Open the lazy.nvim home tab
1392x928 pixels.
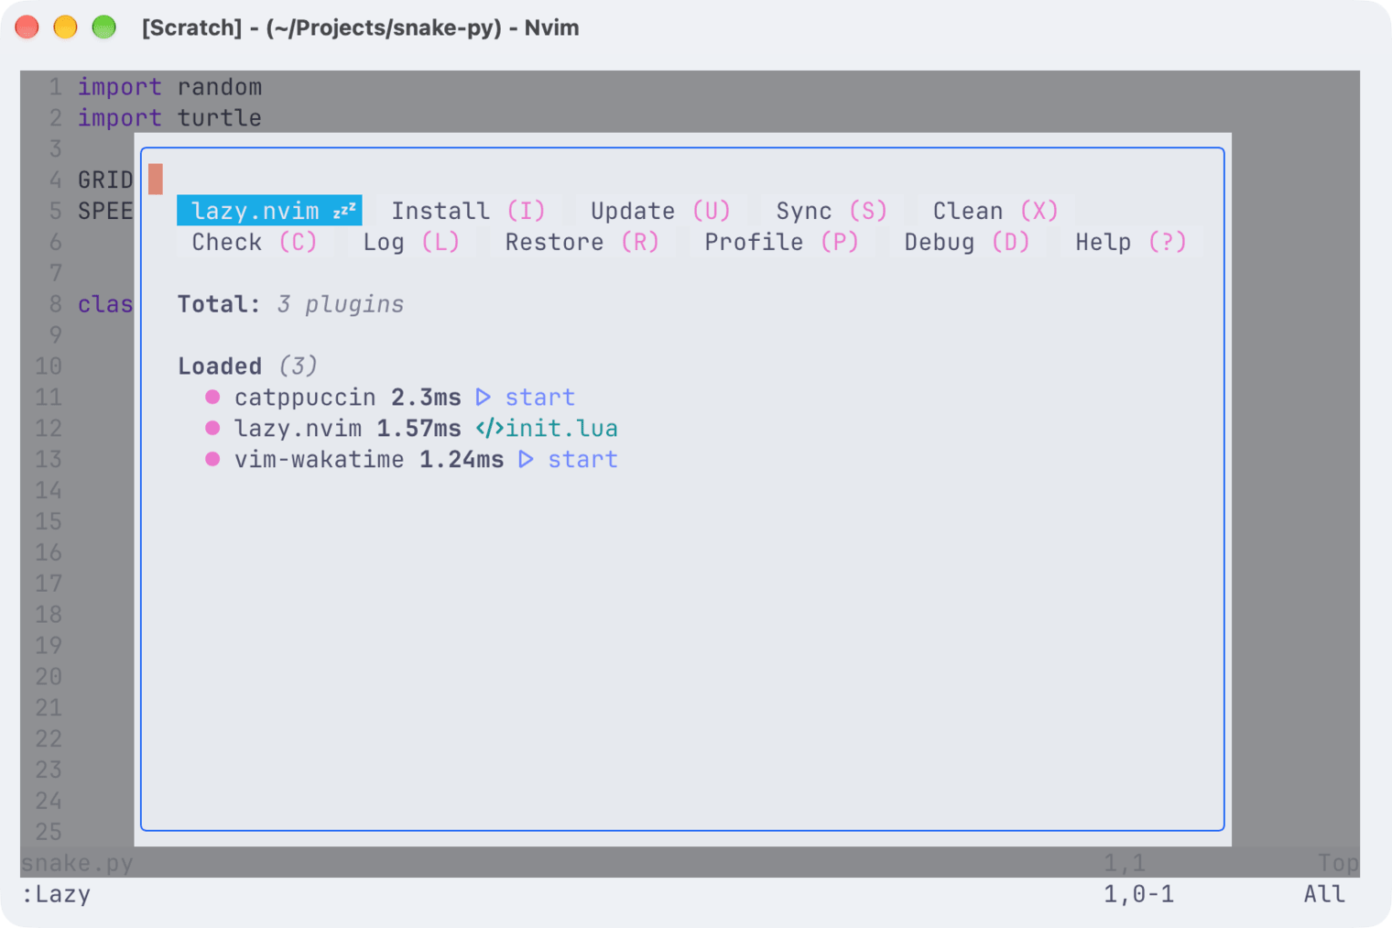tap(269, 211)
